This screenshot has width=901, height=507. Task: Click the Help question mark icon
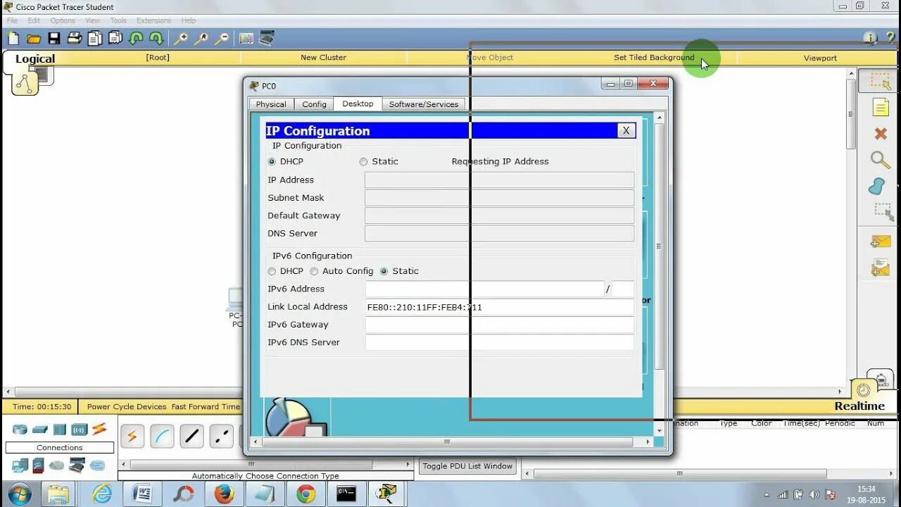[890, 38]
